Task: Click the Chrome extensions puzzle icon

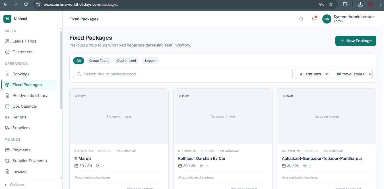Action: (x=345, y=4)
